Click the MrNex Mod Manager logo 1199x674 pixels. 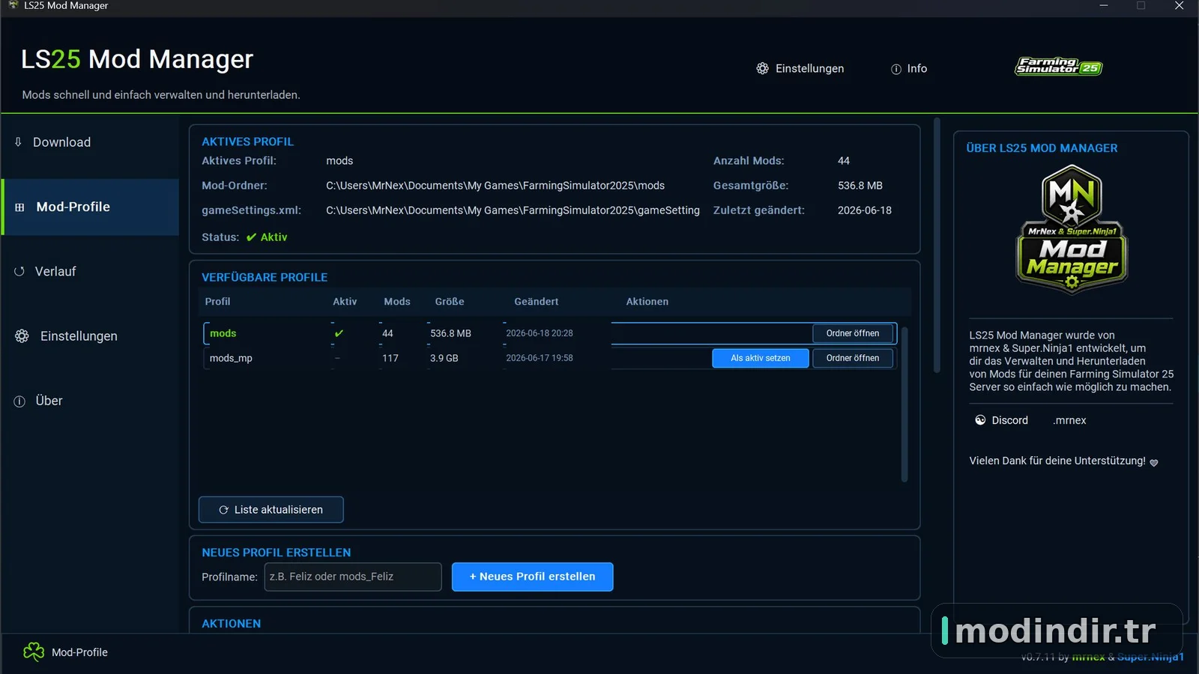point(1072,228)
